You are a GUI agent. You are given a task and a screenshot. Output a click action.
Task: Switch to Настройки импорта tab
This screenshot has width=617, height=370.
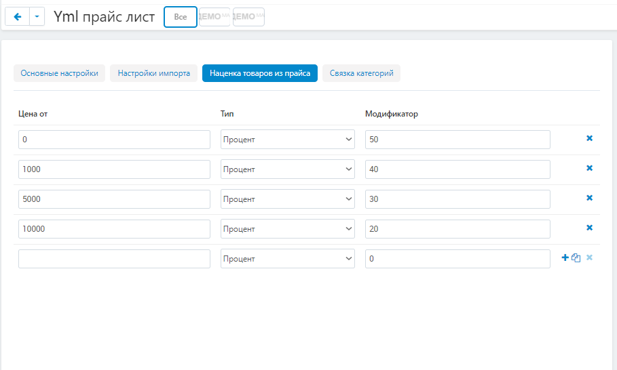click(154, 73)
